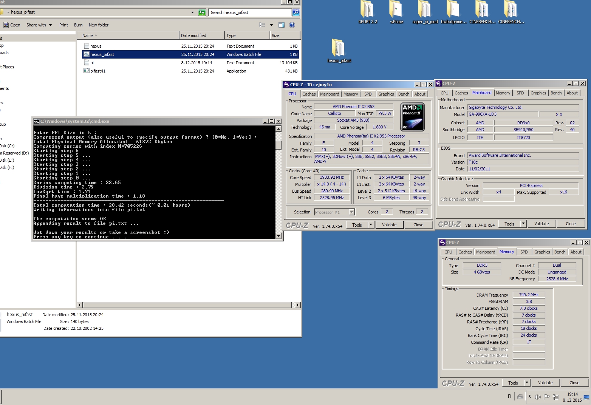Viewport: 591px width, 405px height.
Task: Select the hexus_pifast batch file icon
Action: (x=87, y=54)
